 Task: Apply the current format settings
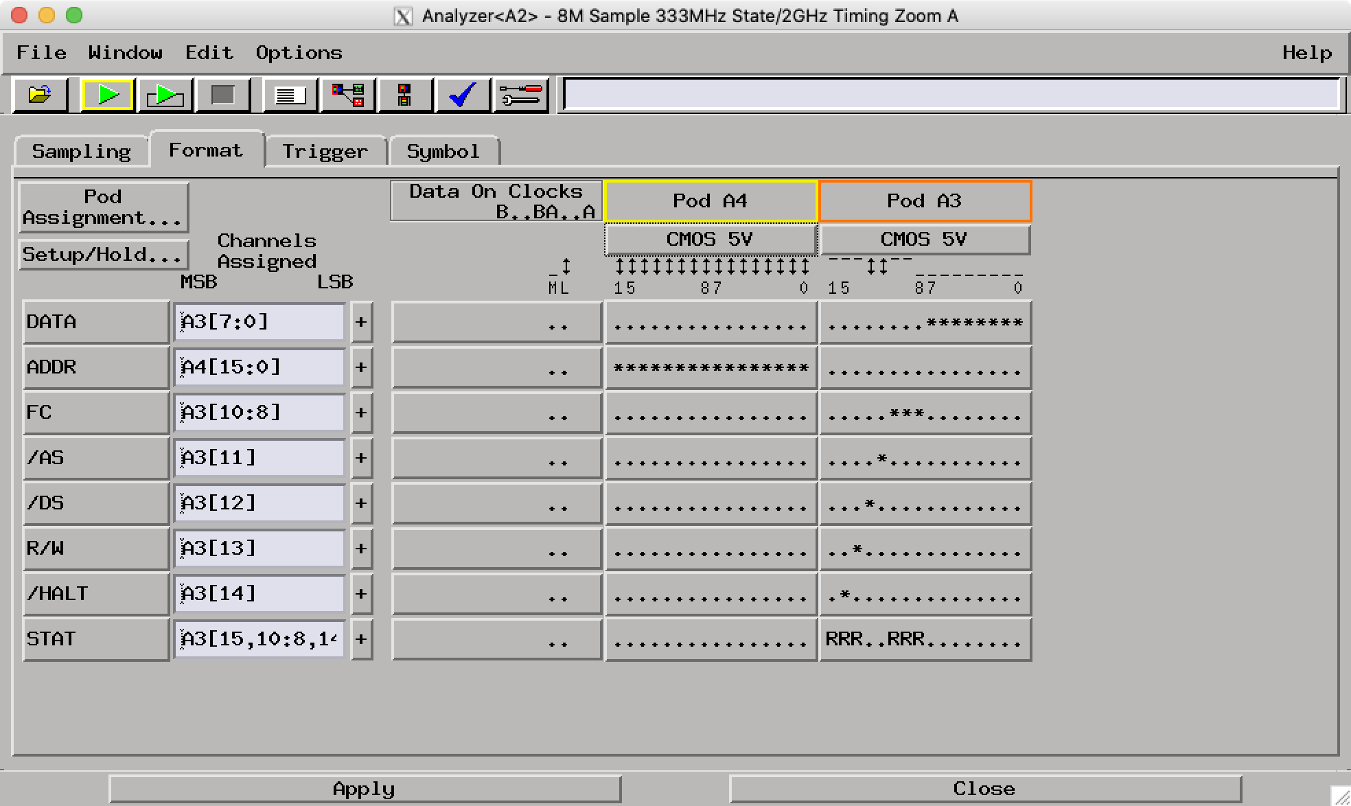click(363, 788)
